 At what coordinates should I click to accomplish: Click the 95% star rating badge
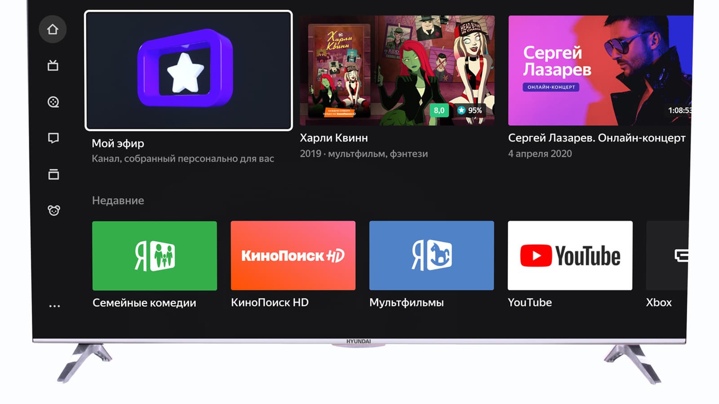point(470,110)
